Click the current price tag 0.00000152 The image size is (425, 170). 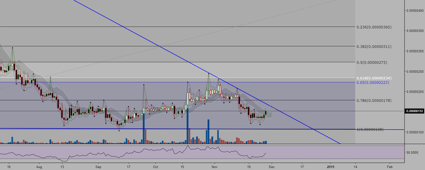pyautogui.click(x=415, y=111)
